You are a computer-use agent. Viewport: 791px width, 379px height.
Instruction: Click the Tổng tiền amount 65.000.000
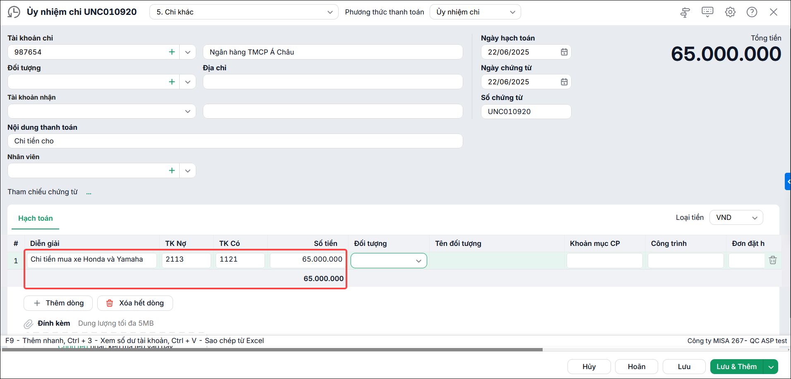pos(726,54)
